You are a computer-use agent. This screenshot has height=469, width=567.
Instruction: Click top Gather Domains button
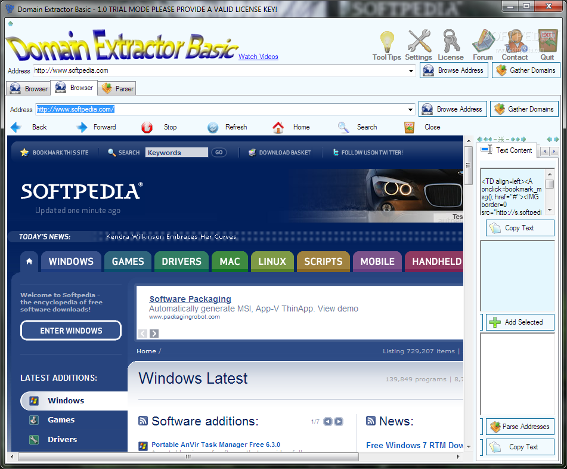tap(526, 70)
